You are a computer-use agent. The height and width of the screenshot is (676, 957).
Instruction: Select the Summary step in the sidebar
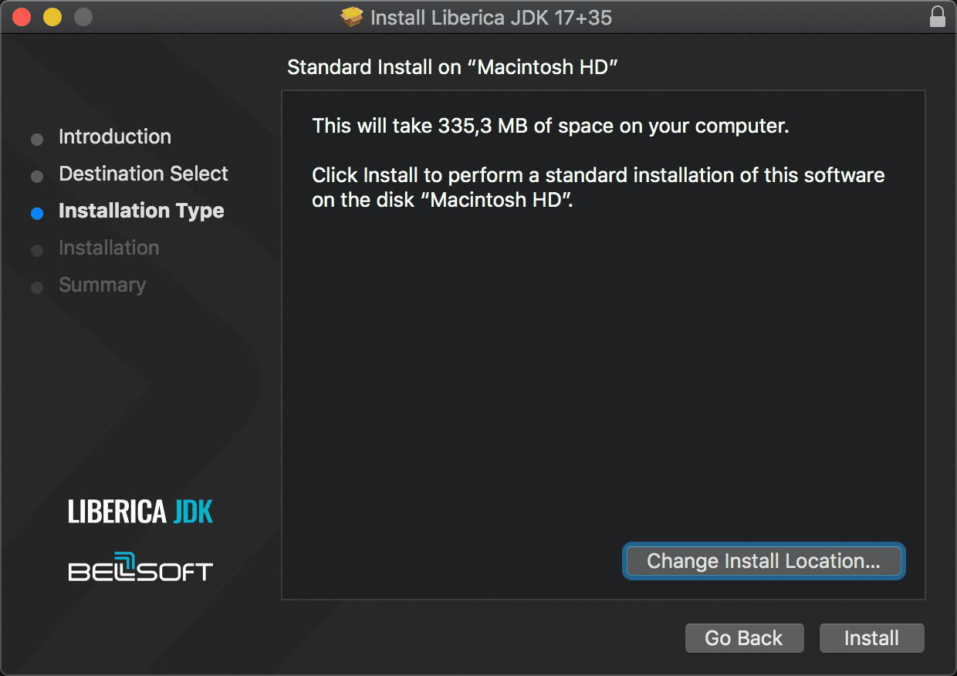(102, 285)
